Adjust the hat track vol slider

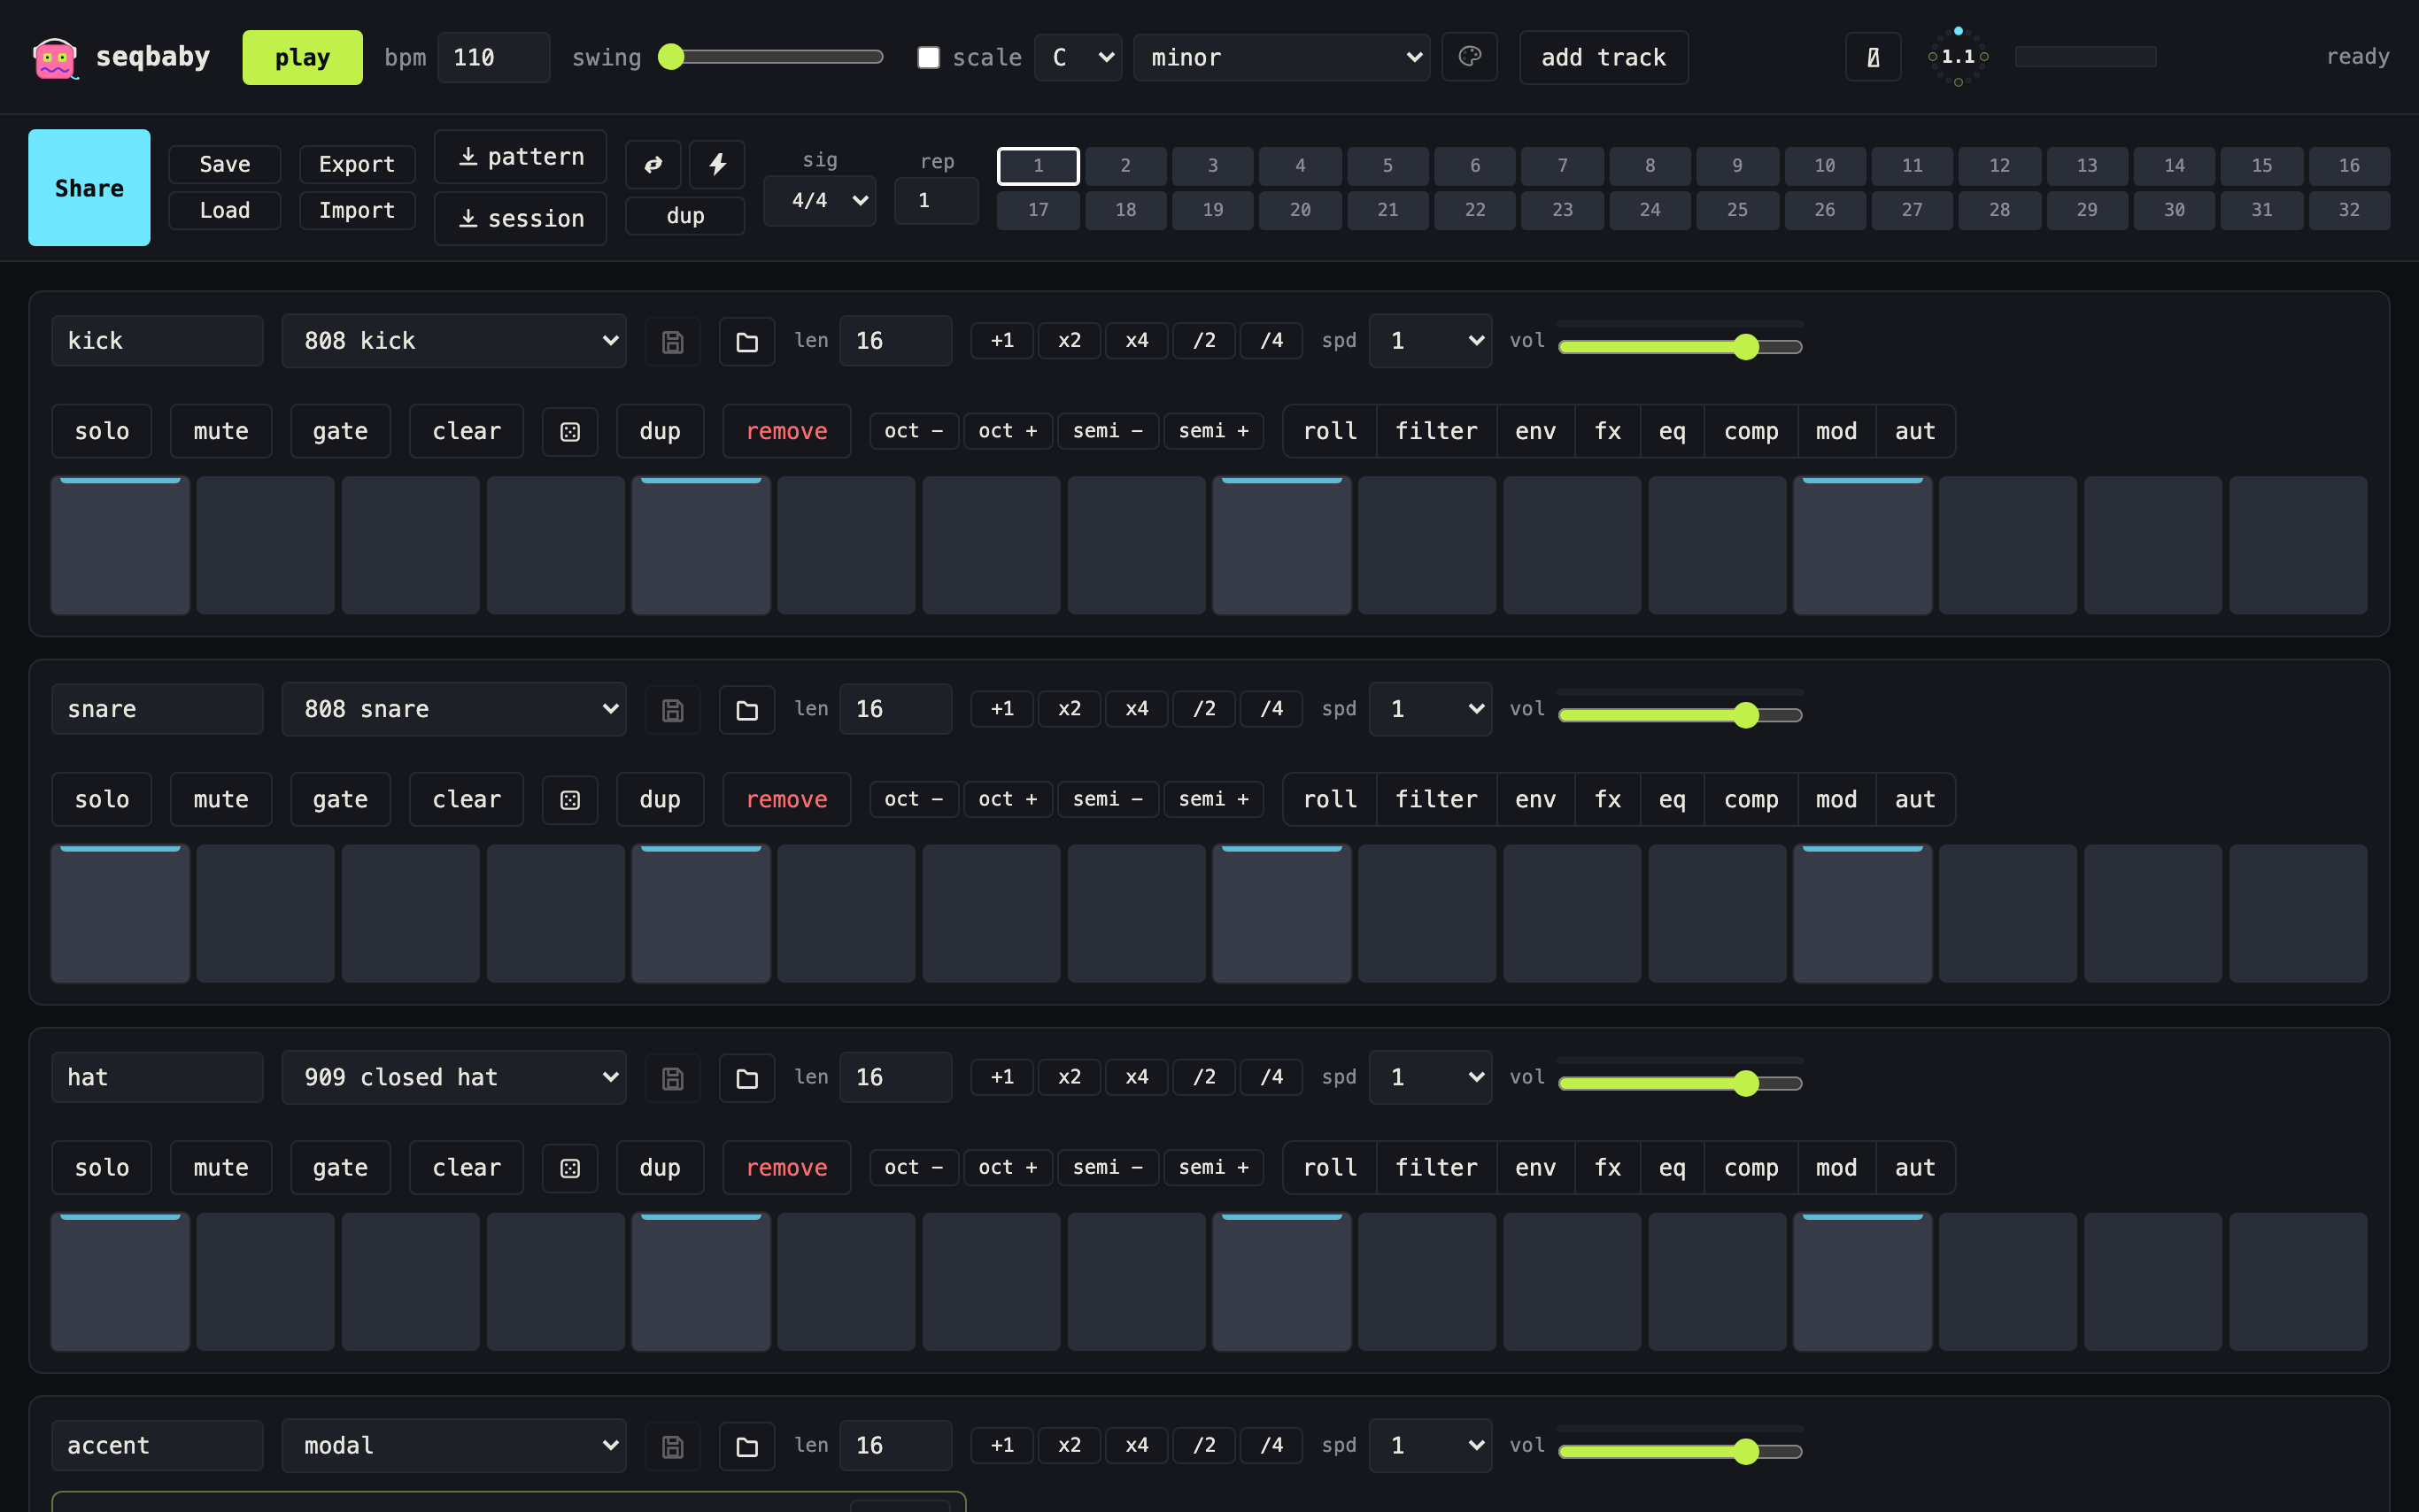1680,1083
